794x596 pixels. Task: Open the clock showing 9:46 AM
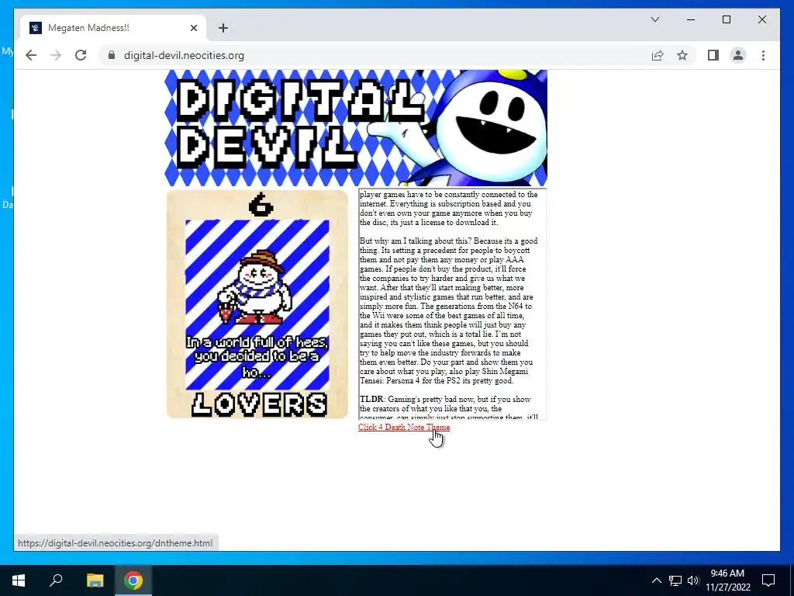[x=727, y=580]
